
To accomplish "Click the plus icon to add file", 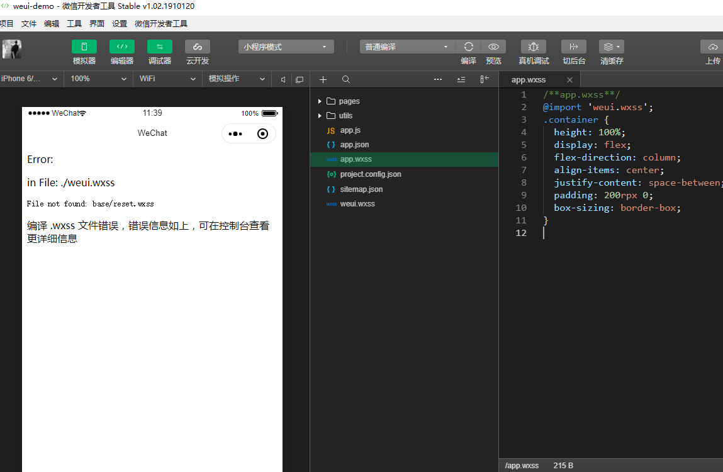I will point(323,79).
